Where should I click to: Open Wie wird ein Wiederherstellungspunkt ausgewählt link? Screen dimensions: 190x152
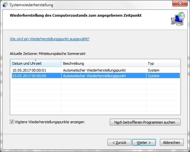[49, 39]
